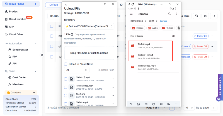Click the drag files upload area
Viewport: 223px width, 116px height.
[x=89, y=53]
